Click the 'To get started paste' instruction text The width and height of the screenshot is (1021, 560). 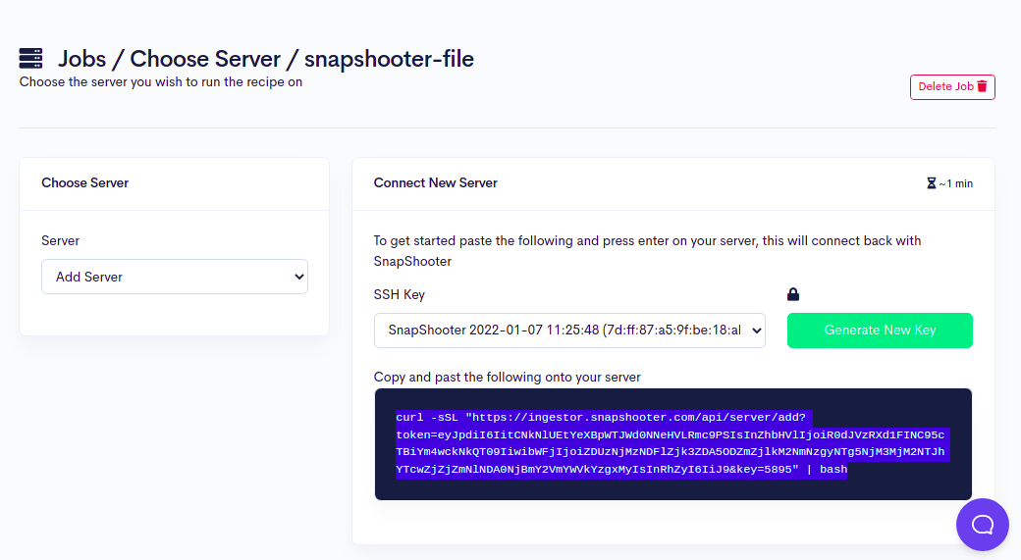click(x=647, y=251)
